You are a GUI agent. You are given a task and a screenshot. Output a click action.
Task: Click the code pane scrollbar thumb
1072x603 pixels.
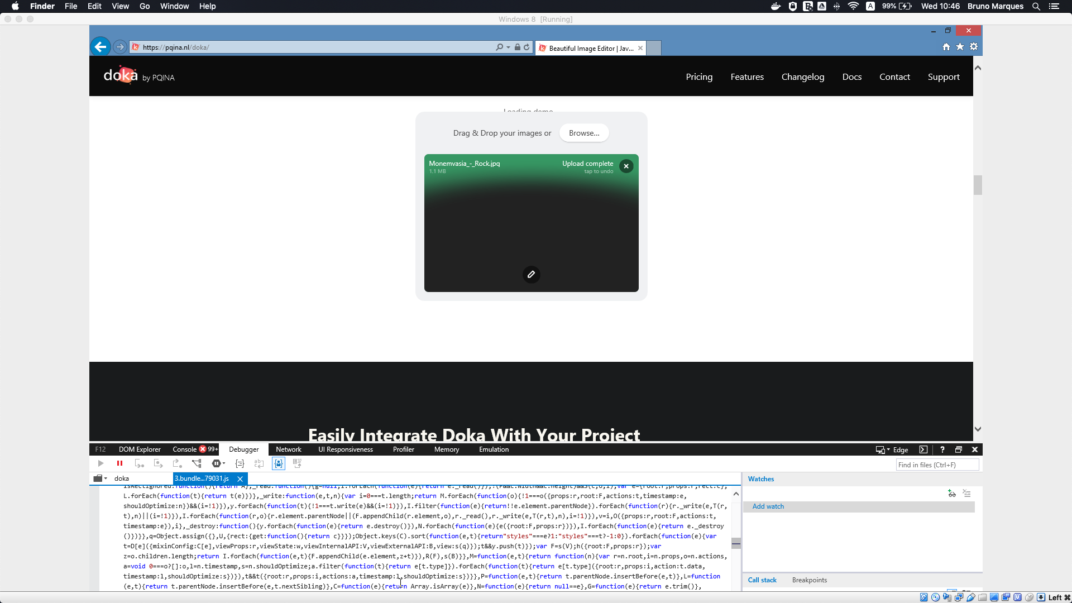pyautogui.click(x=736, y=543)
